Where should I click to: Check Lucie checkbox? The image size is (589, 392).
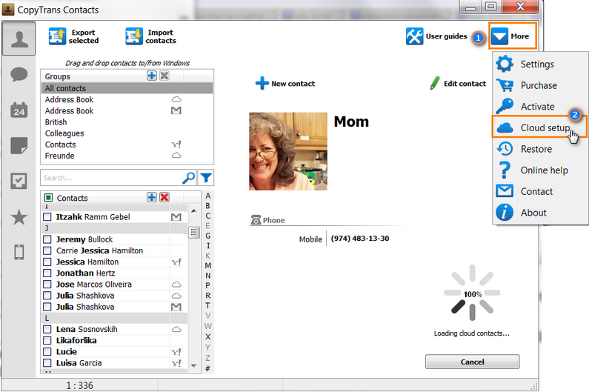[x=47, y=352]
